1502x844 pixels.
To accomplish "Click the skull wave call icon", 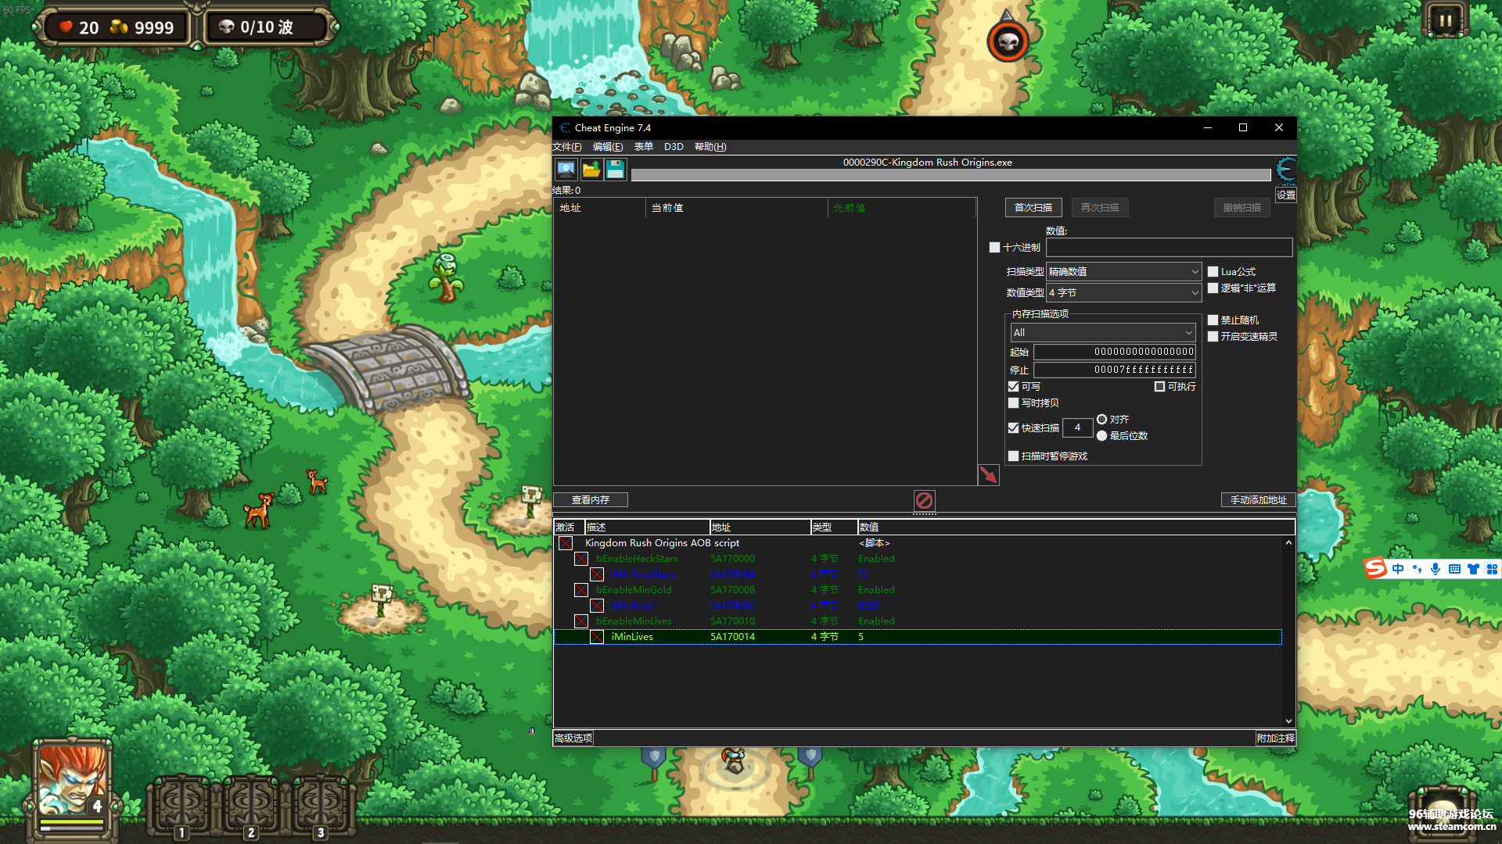I will 1007,41.
